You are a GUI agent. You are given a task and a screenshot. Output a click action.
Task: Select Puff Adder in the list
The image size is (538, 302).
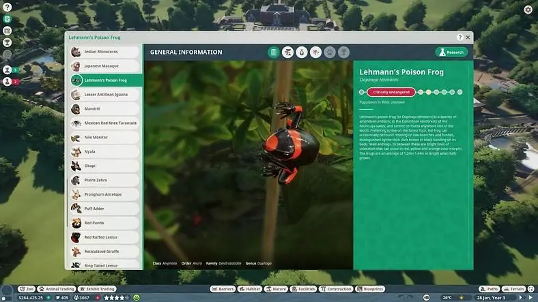pyautogui.click(x=104, y=209)
